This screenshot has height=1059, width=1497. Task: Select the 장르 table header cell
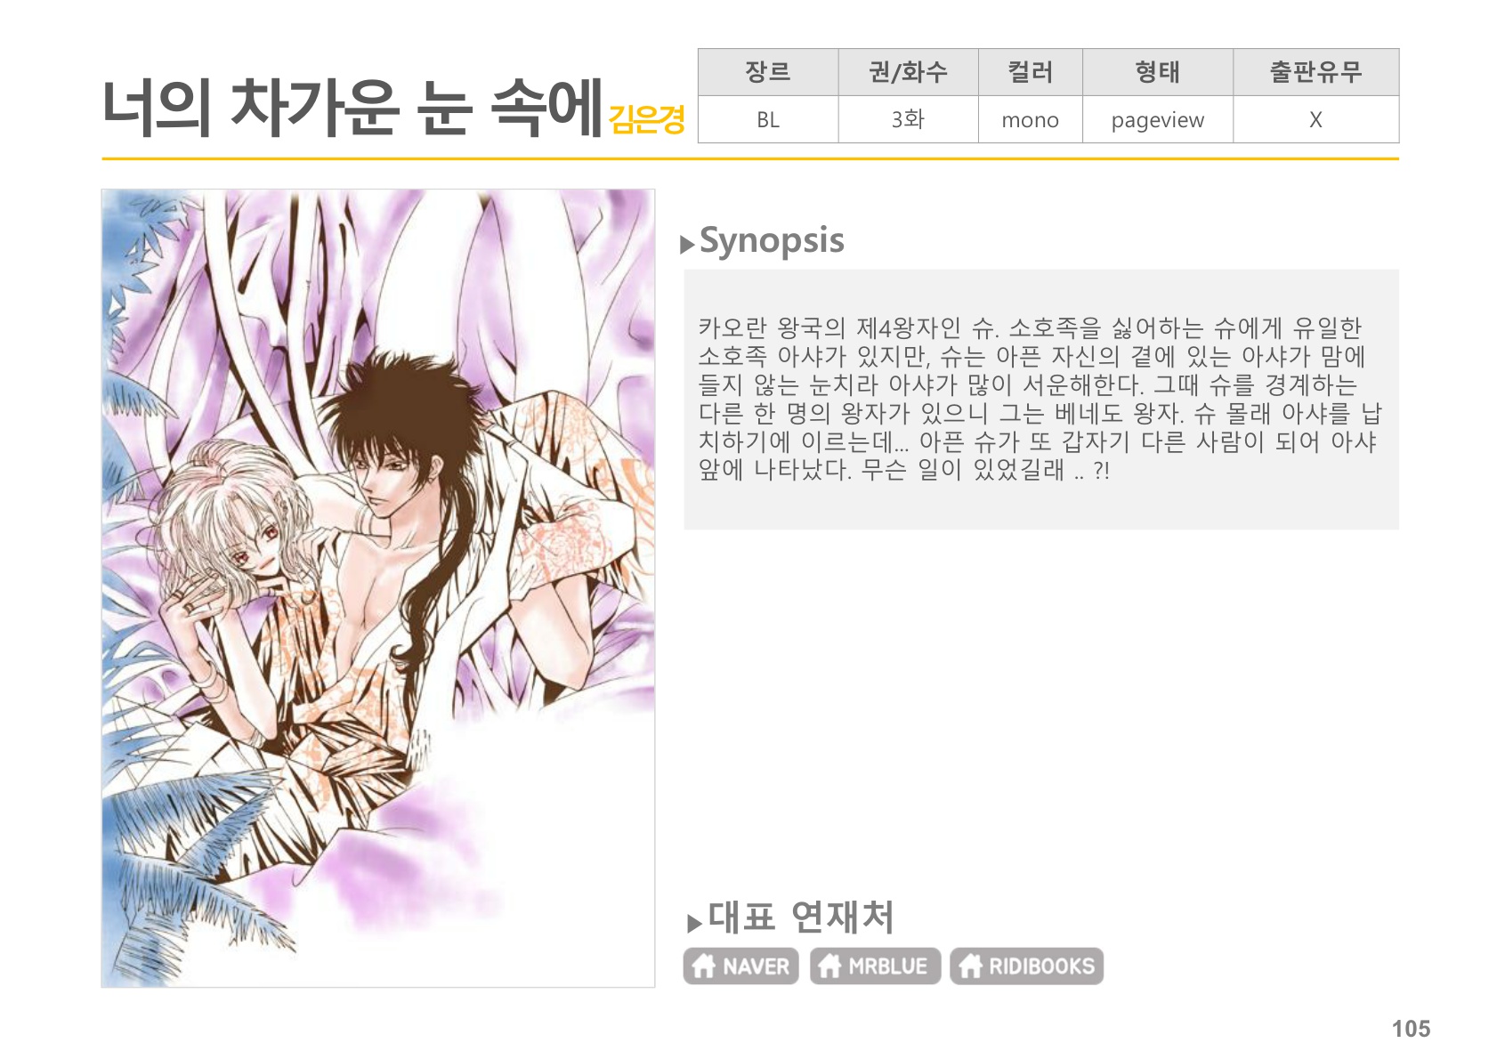coord(768,72)
